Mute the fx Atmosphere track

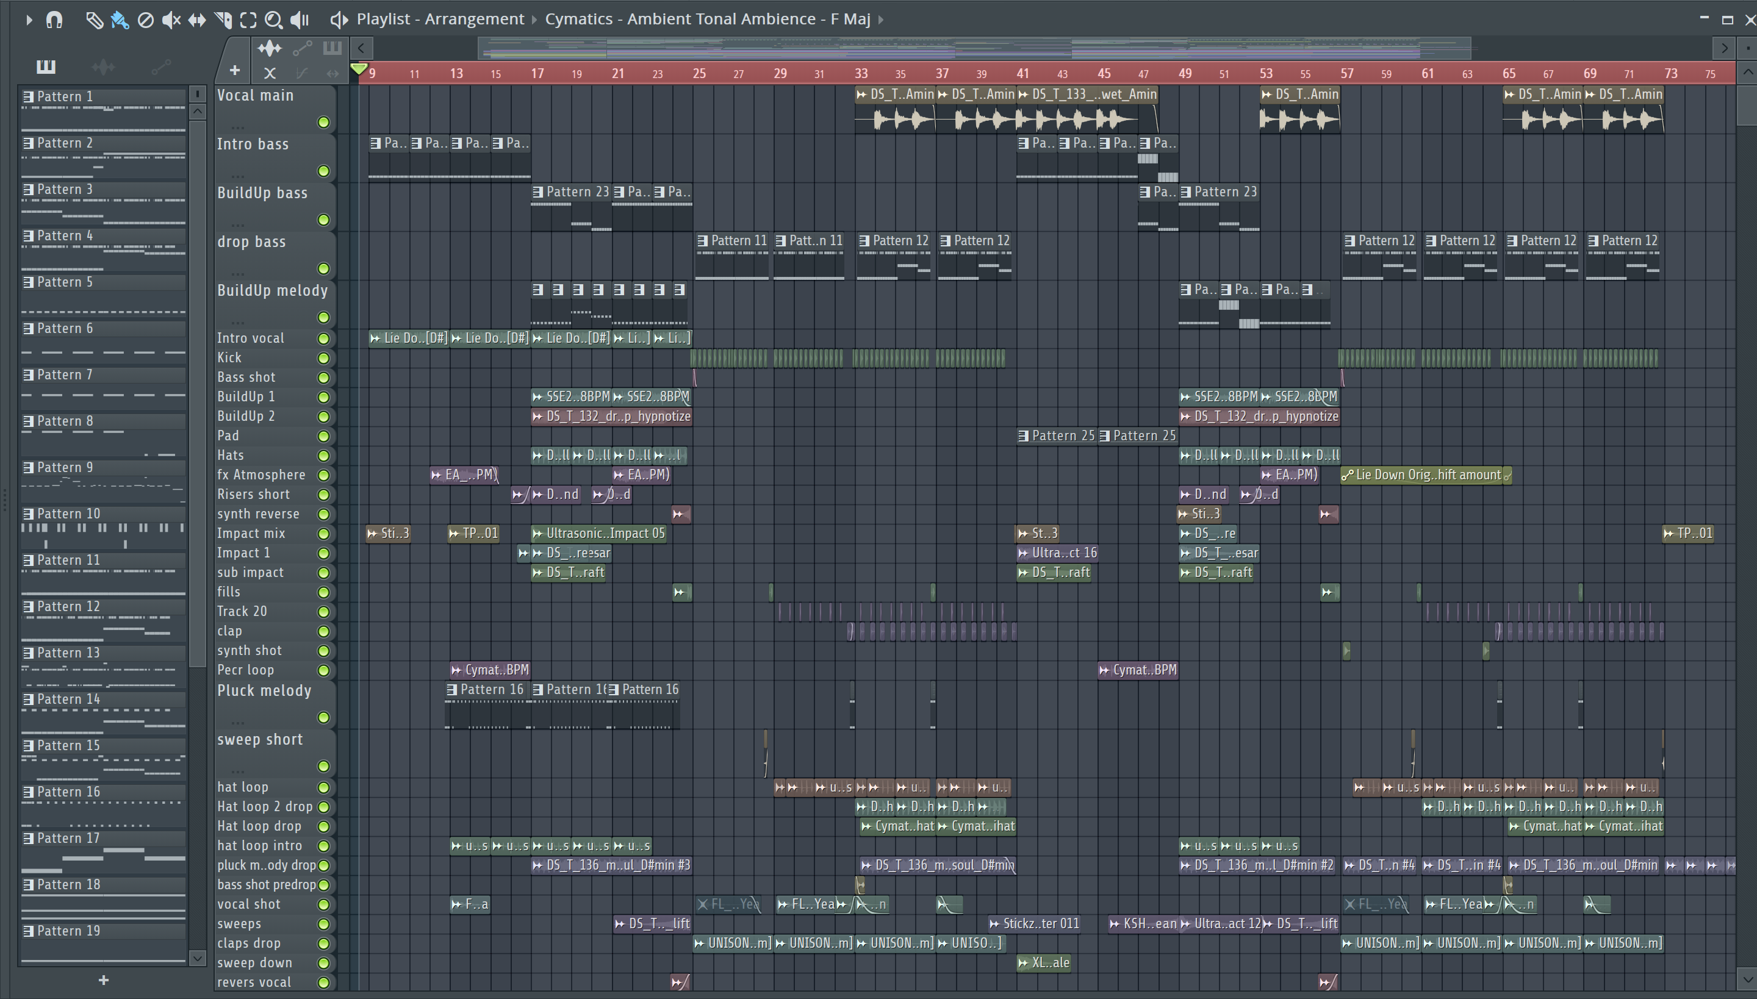tap(323, 474)
